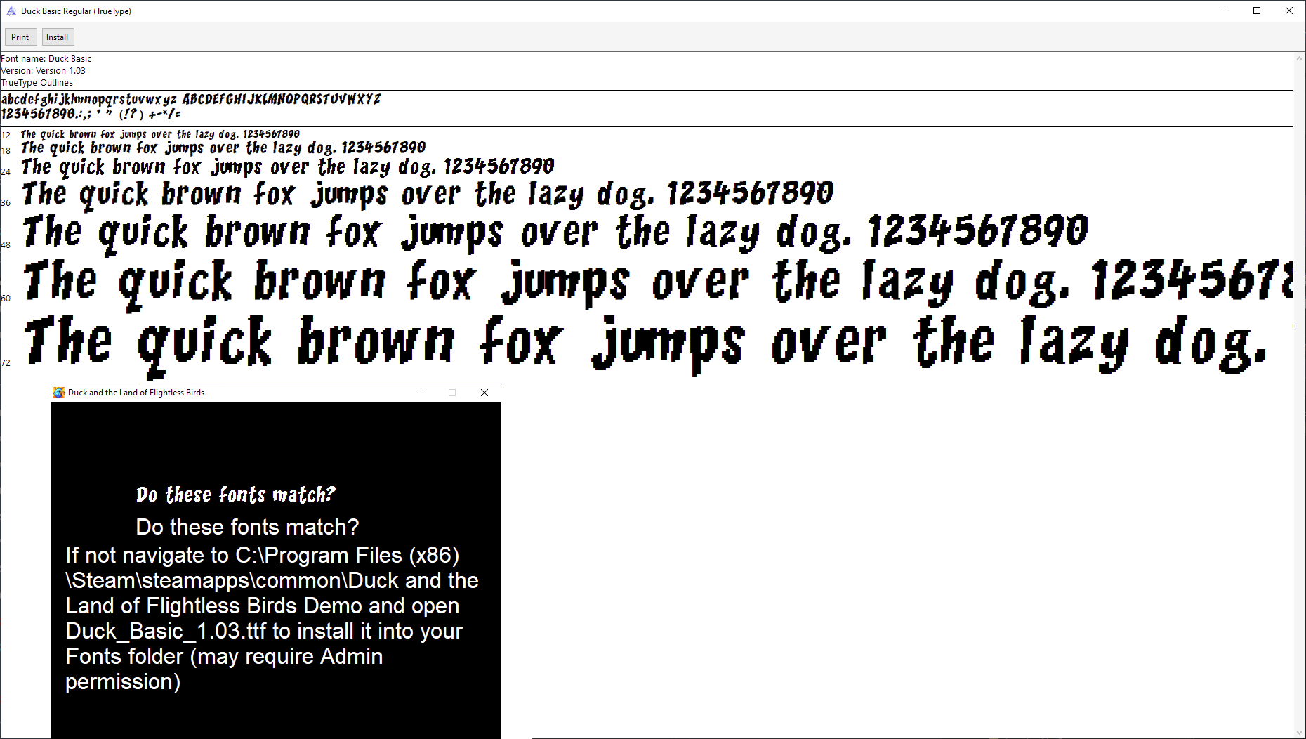This screenshot has width=1306, height=739.
Task: Click the lowercase and uppercase alphabet sample line
Action: point(191,99)
